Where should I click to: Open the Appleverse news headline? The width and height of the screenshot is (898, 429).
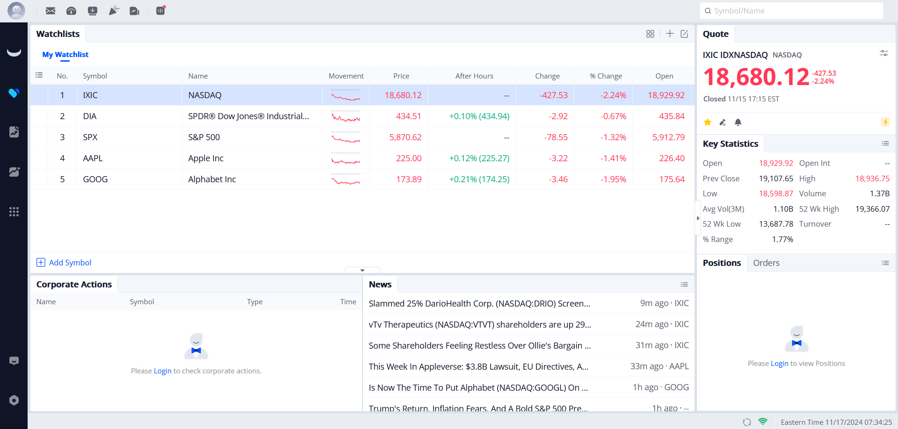click(478, 366)
